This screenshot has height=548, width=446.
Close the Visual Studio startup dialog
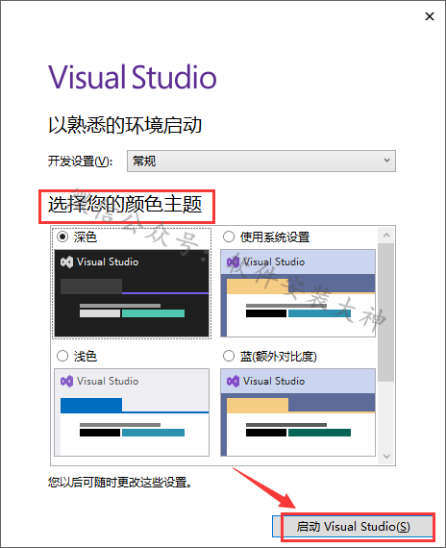[430, 16]
